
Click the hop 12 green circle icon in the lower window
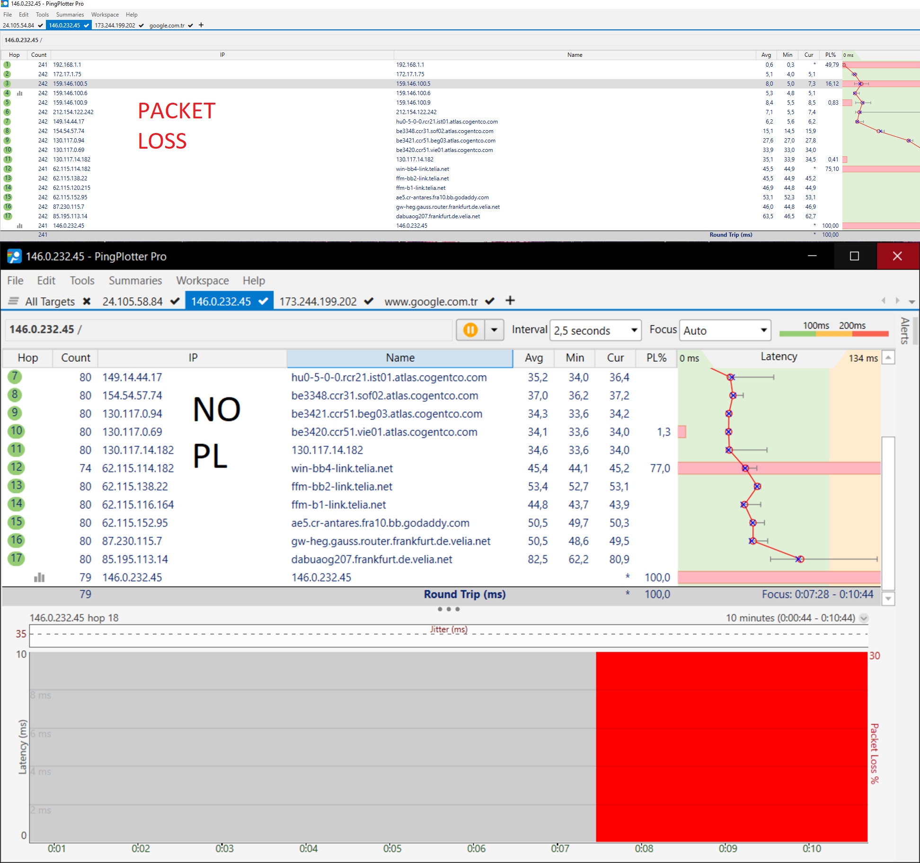(16, 468)
